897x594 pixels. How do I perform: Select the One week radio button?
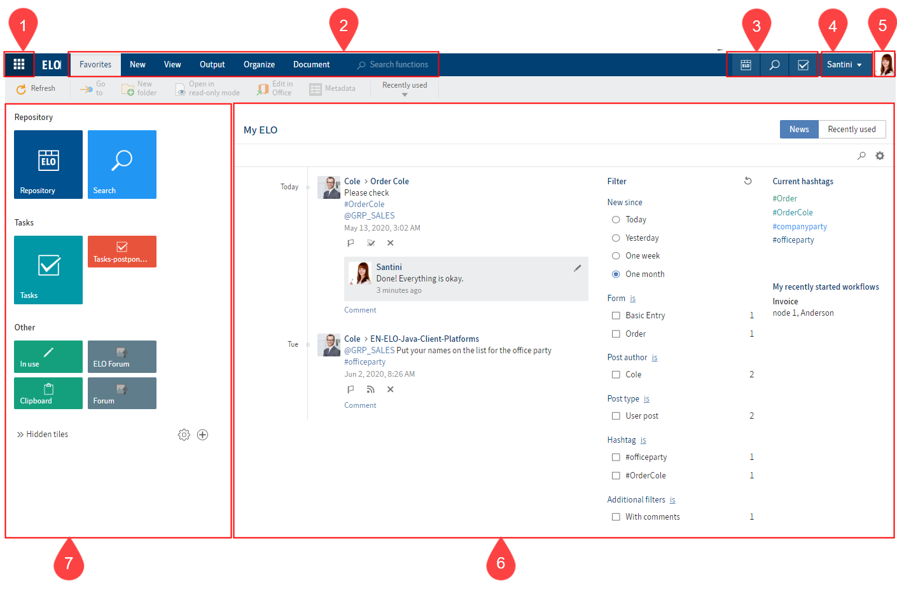[x=616, y=256]
